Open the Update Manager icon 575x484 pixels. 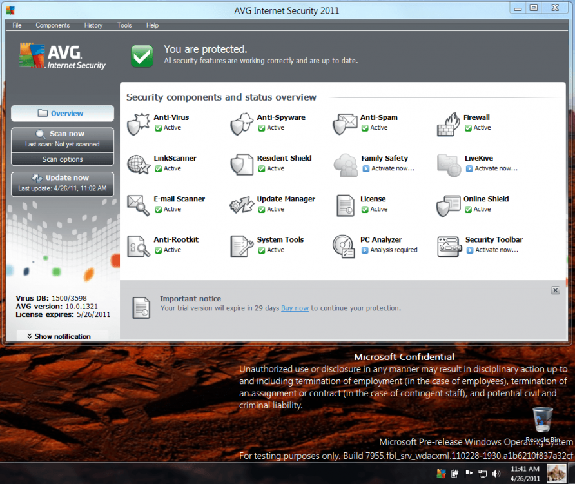pyautogui.click(x=241, y=205)
